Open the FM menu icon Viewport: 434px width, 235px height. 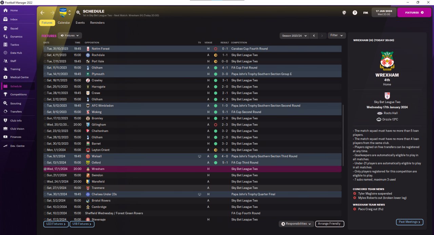pyautogui.click(x=366, y=13)
